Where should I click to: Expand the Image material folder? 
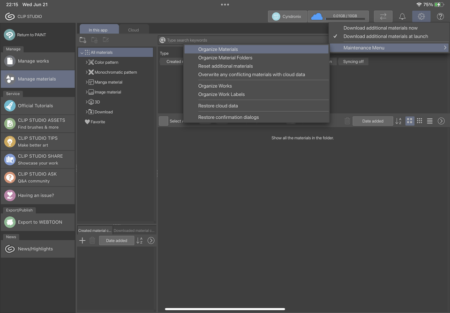tap(86, 92)
